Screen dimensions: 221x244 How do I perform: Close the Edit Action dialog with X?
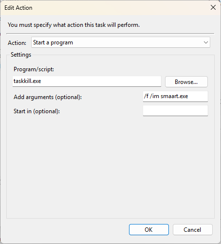tap(213, 7)
